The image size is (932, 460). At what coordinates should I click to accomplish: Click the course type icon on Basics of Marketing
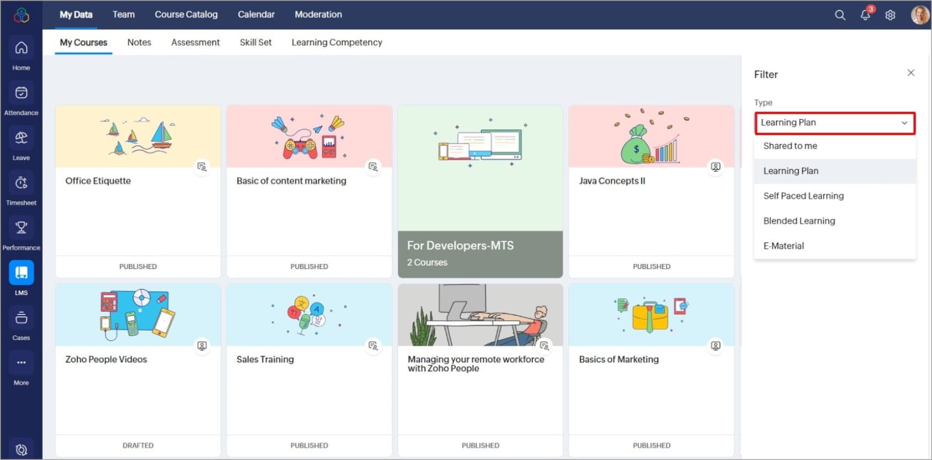[715, 346]
